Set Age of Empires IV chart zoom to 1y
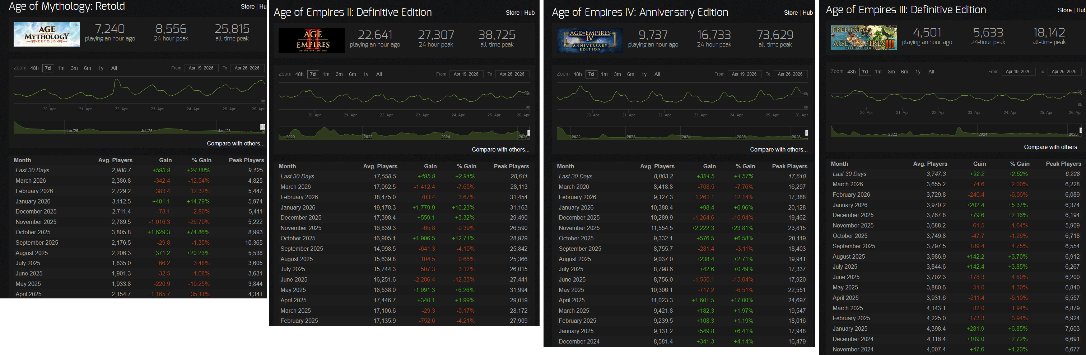 click(x=644, y=74)
